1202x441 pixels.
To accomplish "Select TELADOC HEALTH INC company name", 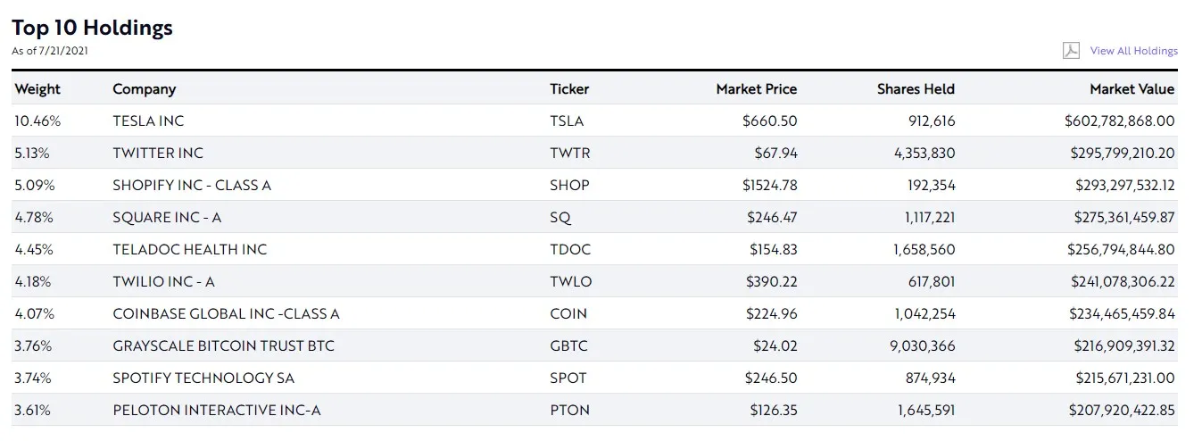I will 189,249.
